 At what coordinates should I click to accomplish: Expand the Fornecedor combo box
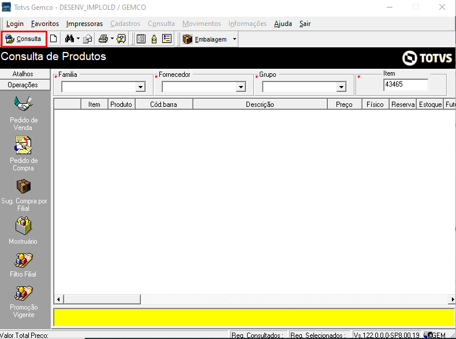[241, 87]
